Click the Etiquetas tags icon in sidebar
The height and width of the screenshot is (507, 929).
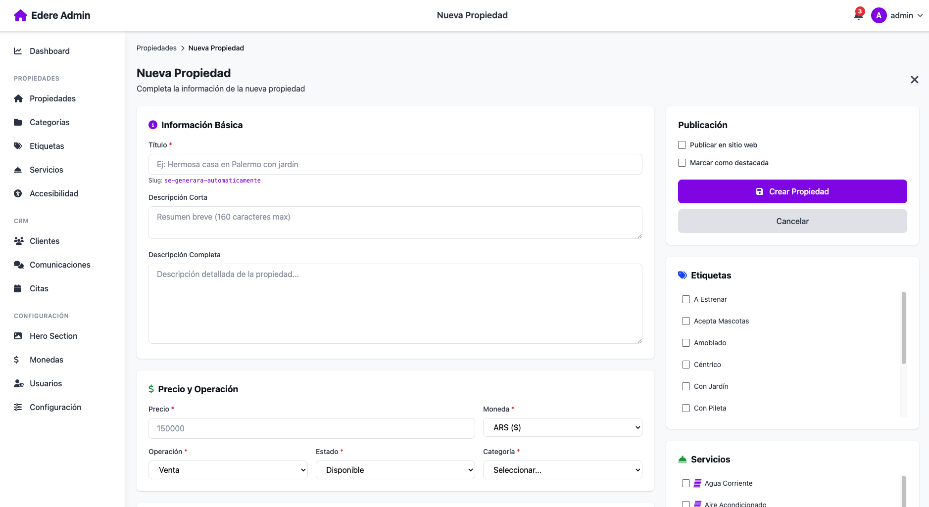pos(18,146)
